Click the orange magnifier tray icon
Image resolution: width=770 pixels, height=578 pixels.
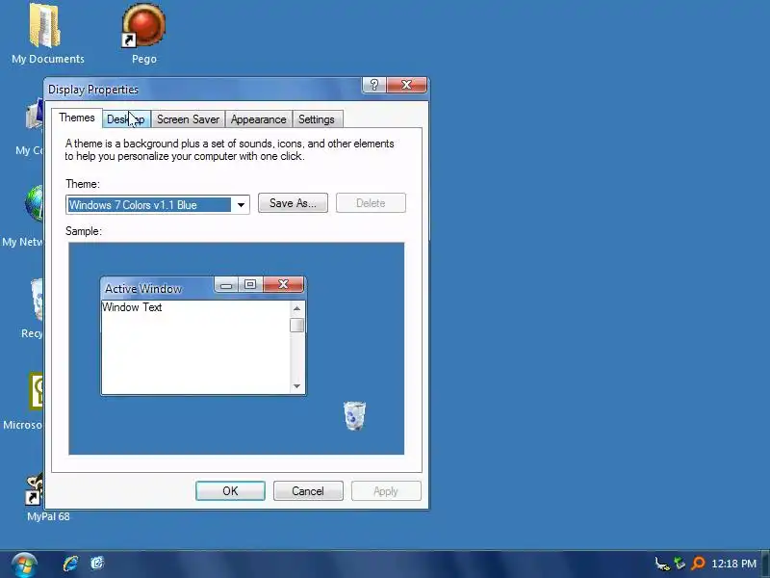pyautogui.click(x=698, y=564)
